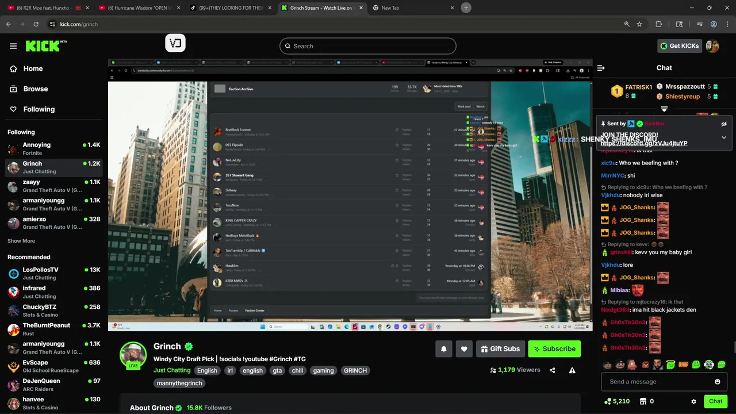Open LosPollosTV recommended channel
This screenshot has height=414, width=736.
pyautogui.click(x=54, y=274)
